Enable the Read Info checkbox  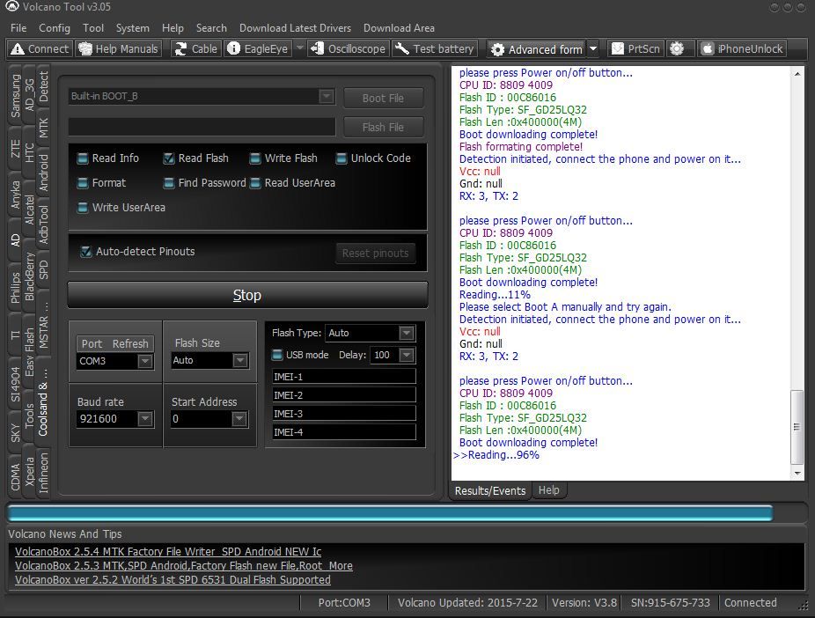click(84, 158)
